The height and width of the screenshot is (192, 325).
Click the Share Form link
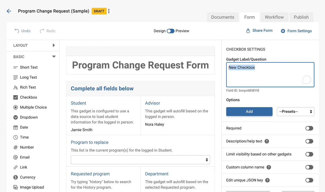pos(263,30)
